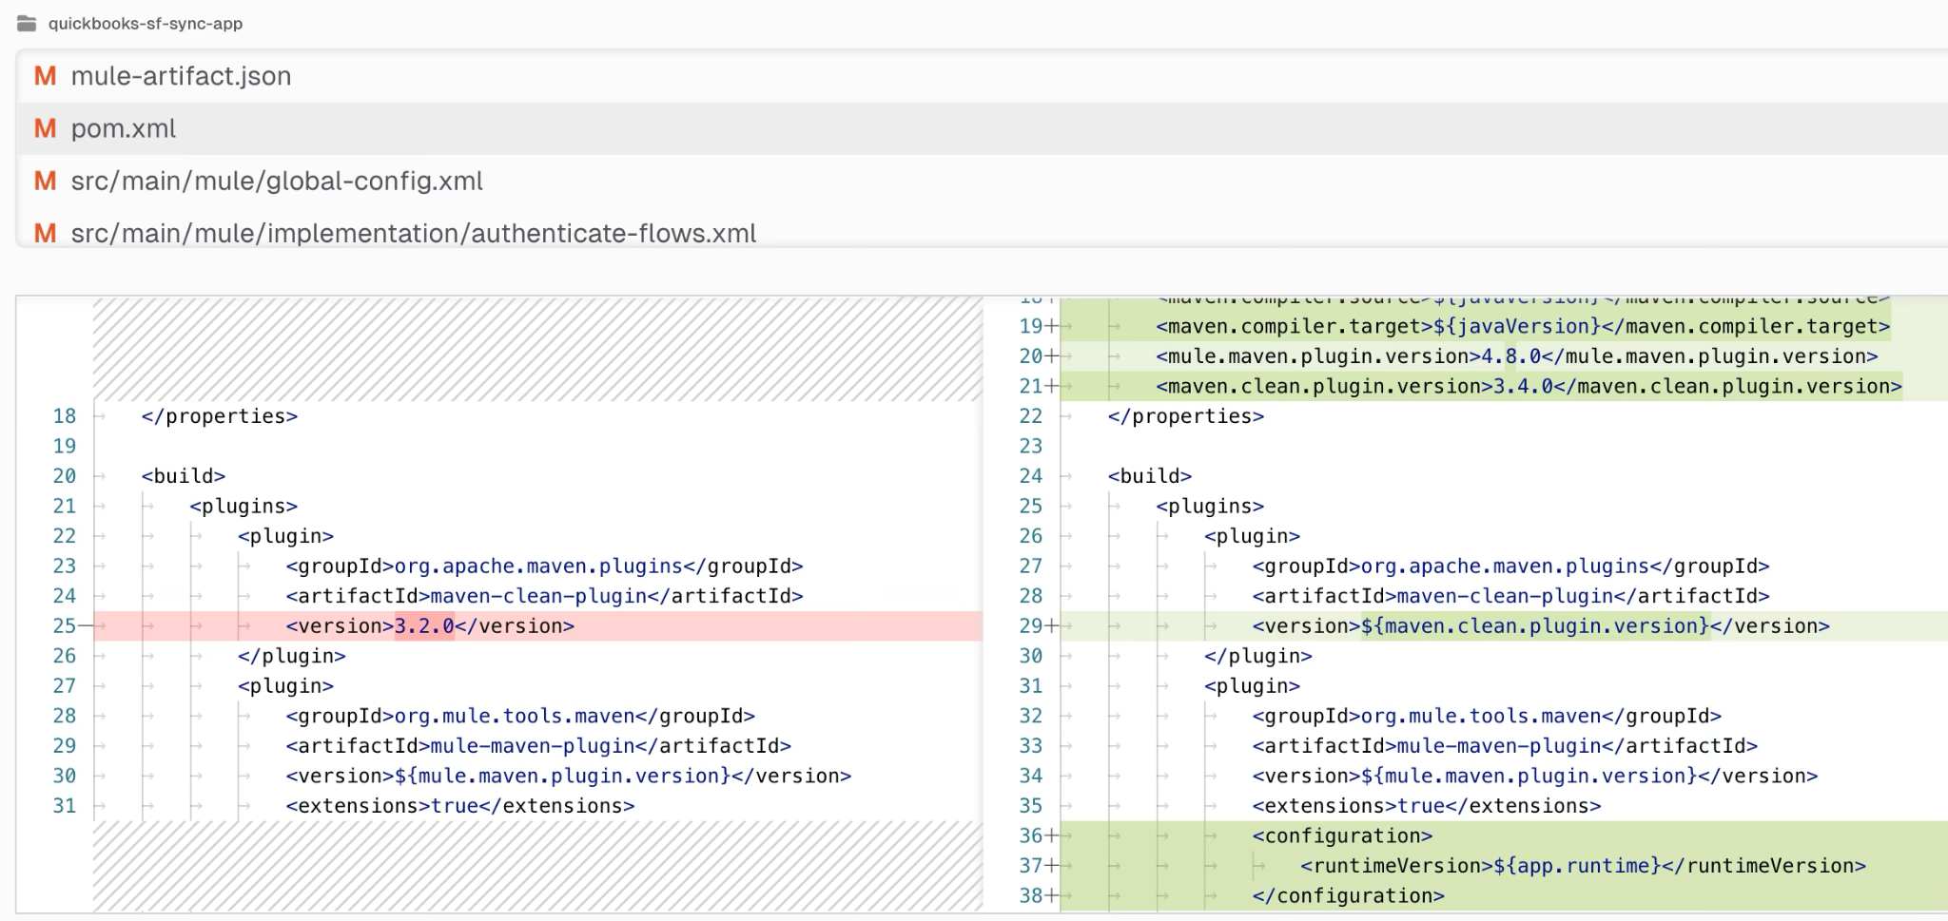Click left pane line number 31
This screenshot has height=921, width=1948.
pos(65,806)
